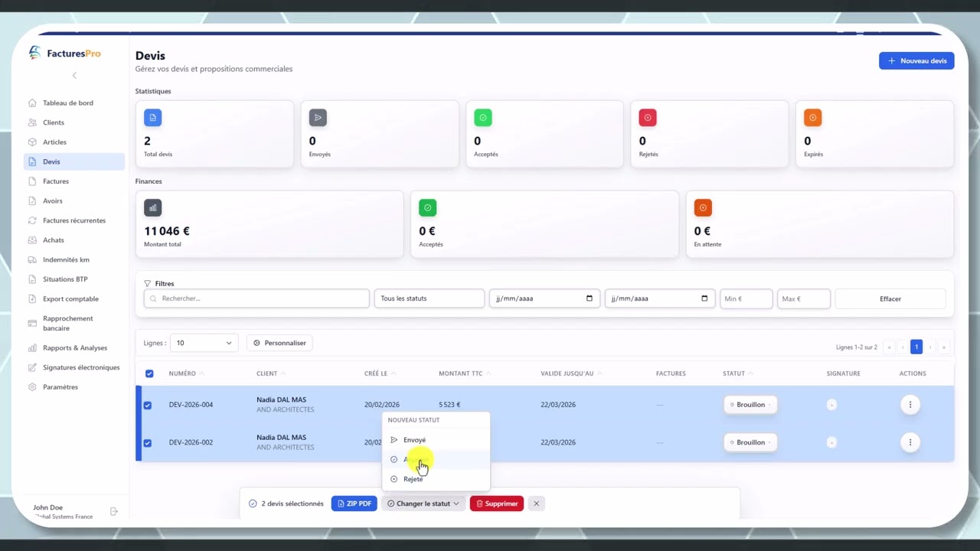
Task: Click the logout icon next to John Doe
Action: (x=114, y=511)
